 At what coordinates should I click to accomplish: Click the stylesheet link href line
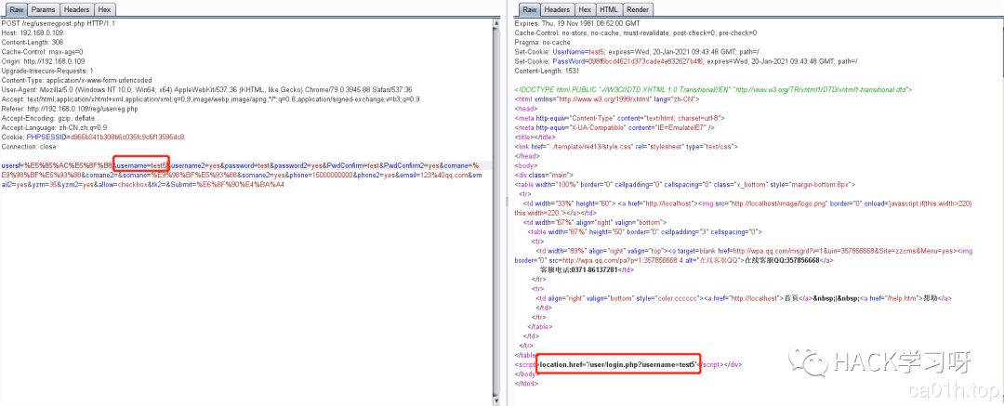[x=627, y=147]
